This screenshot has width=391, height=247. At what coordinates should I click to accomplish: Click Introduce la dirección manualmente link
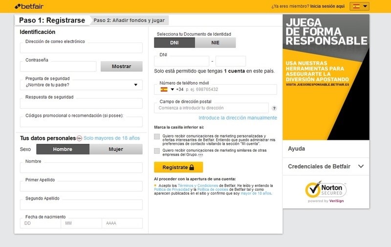[x=238, y=118]
